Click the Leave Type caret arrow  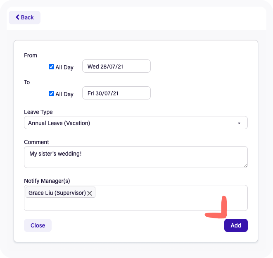pos(239,123)
